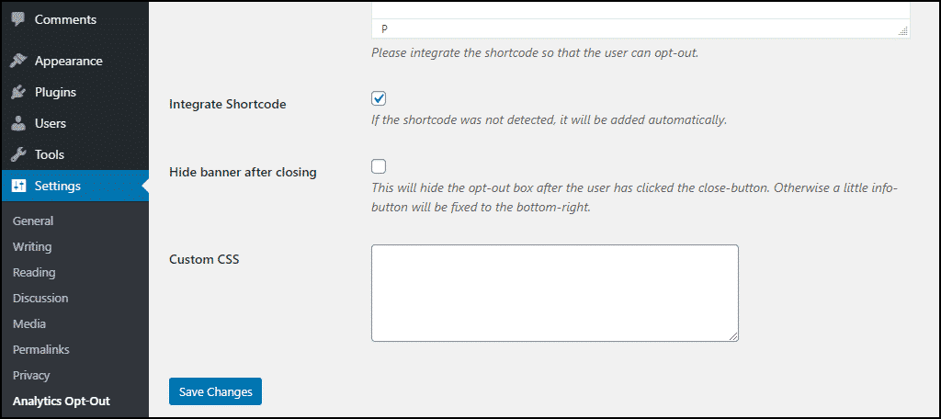
Task: Click inside the Custom CSS text area
Action: [x=554, y=293]
